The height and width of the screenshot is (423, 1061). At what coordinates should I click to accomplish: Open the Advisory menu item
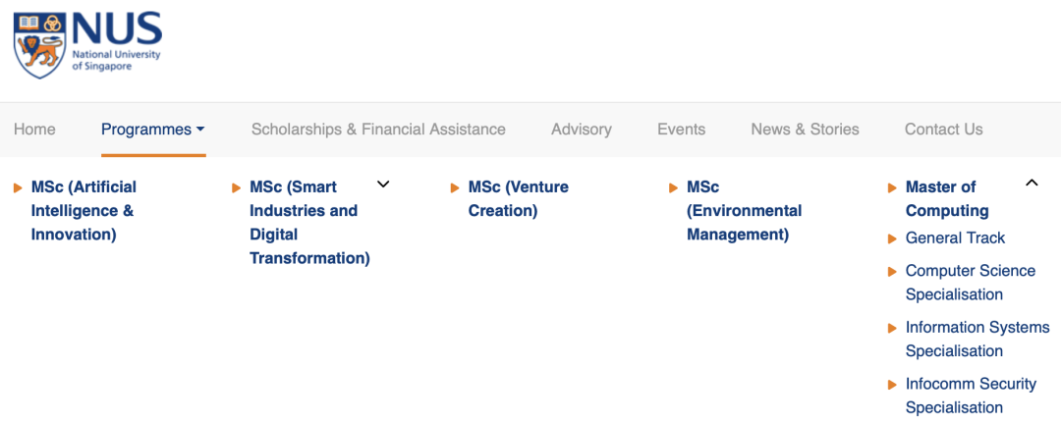pyautogui.click(x=582, y=130)
